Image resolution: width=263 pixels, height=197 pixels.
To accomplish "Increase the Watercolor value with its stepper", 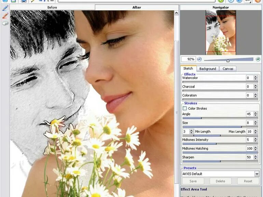I will point(255,77).
